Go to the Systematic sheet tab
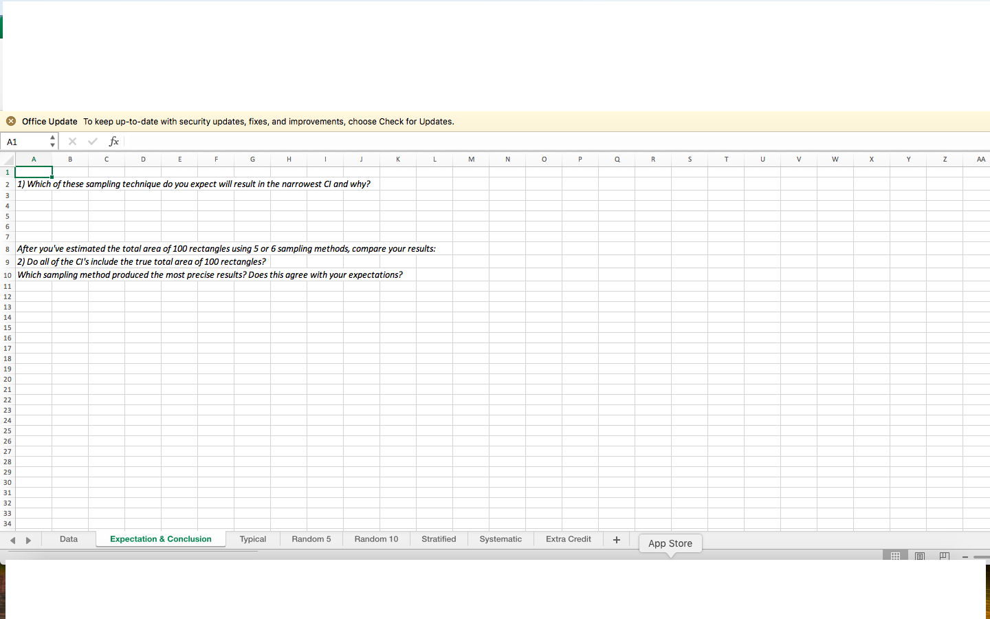990x619 pixels. pos(500,539)
